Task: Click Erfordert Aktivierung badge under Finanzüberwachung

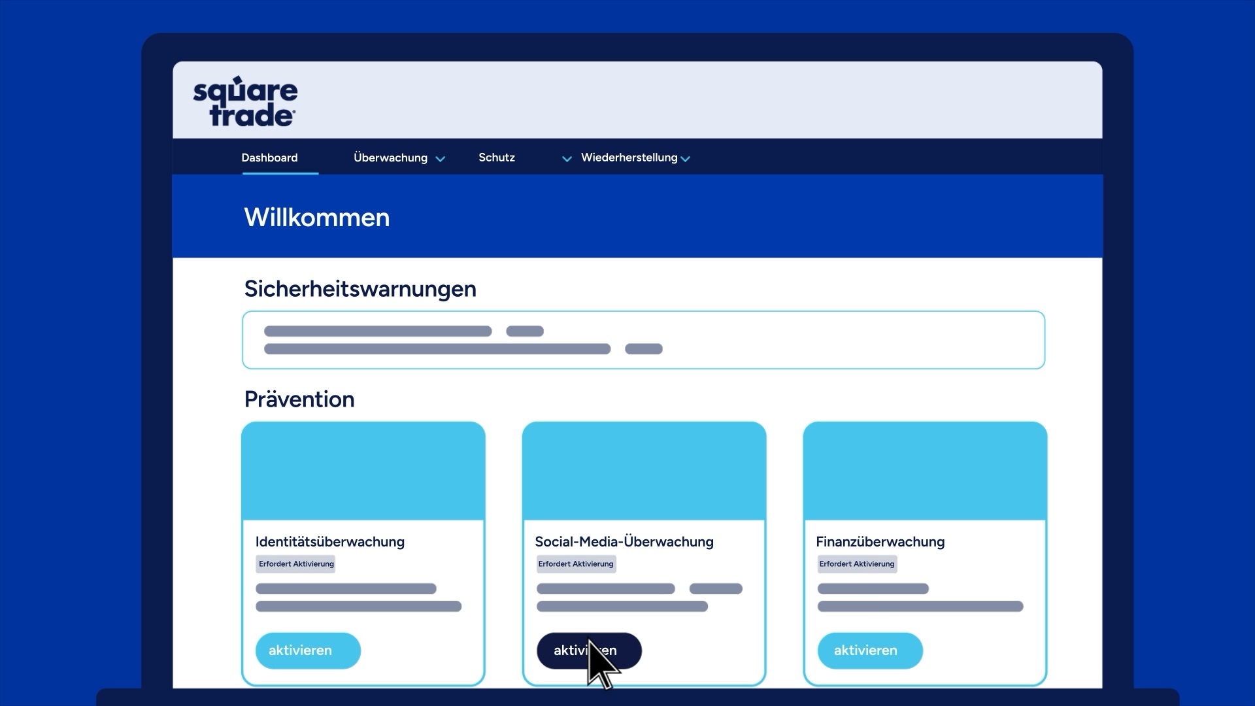Action: pos(857,564)
